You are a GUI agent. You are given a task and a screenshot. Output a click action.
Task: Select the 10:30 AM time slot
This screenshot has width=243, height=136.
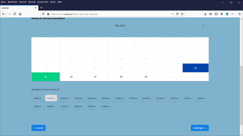[106, 98]
